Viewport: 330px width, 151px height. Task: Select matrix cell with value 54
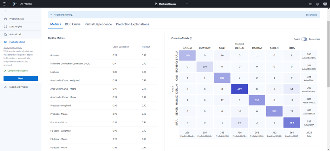point(239,122)
